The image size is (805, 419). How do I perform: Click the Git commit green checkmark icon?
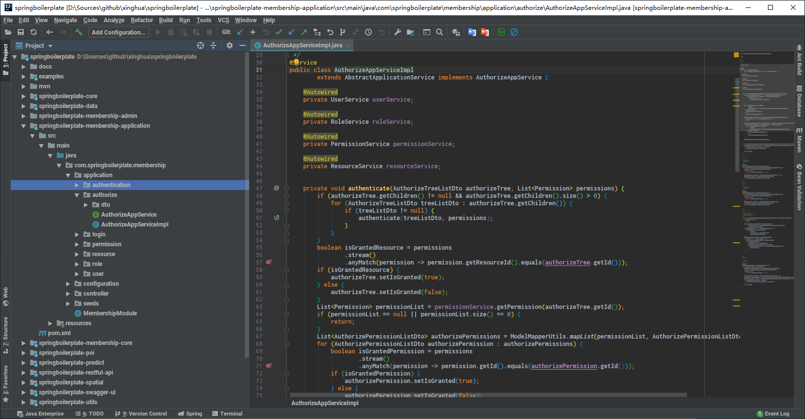point(279,32)
